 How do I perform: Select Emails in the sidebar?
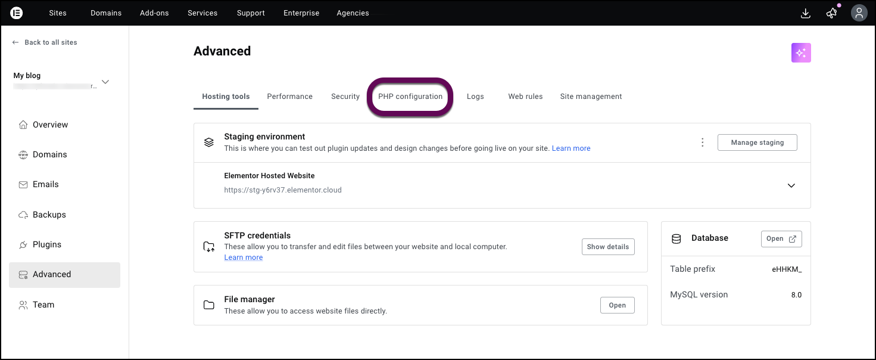coord(64,185)
